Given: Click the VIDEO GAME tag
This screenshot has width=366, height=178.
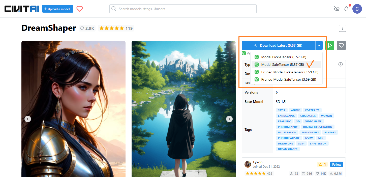Looking at the screenshot, I should (x=313, y=121).
